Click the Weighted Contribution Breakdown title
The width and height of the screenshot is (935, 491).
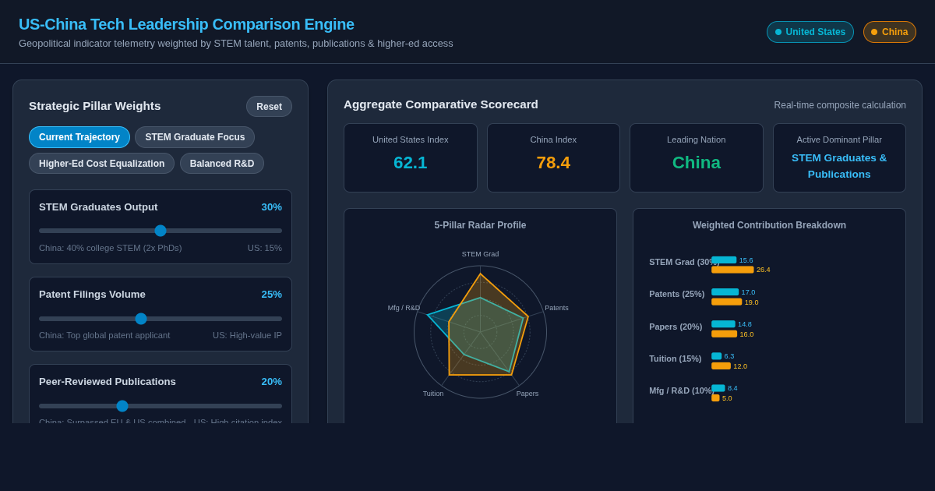coord(769,225)
